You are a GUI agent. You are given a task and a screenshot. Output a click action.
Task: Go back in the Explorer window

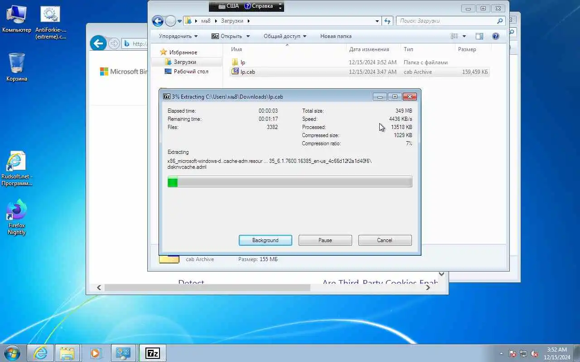157,21
